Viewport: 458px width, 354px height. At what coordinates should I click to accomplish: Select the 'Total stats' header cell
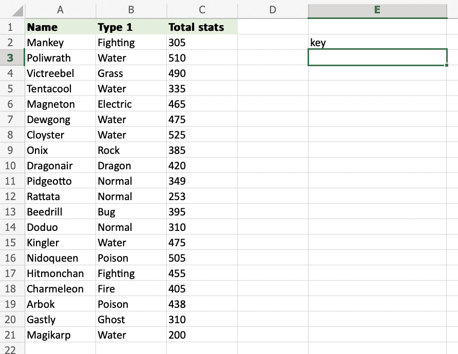202,27
